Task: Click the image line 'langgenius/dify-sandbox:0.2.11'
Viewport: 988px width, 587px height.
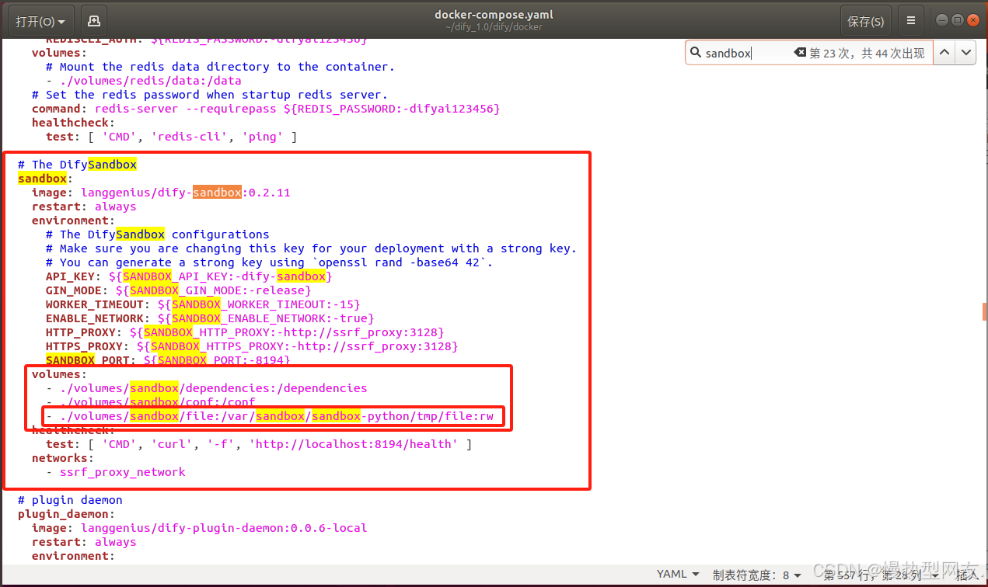Action: tap(161, 193)
